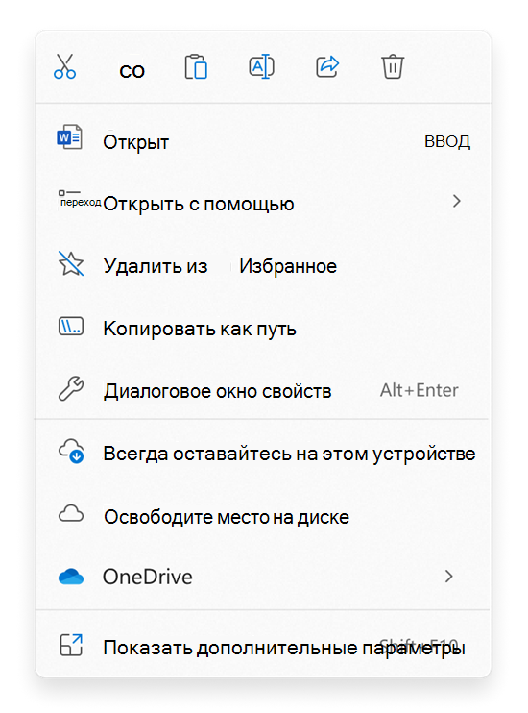This screenshot has width=528, height=713.
Task: Open "Диалоговое окно свойств"
Action: 263,390
